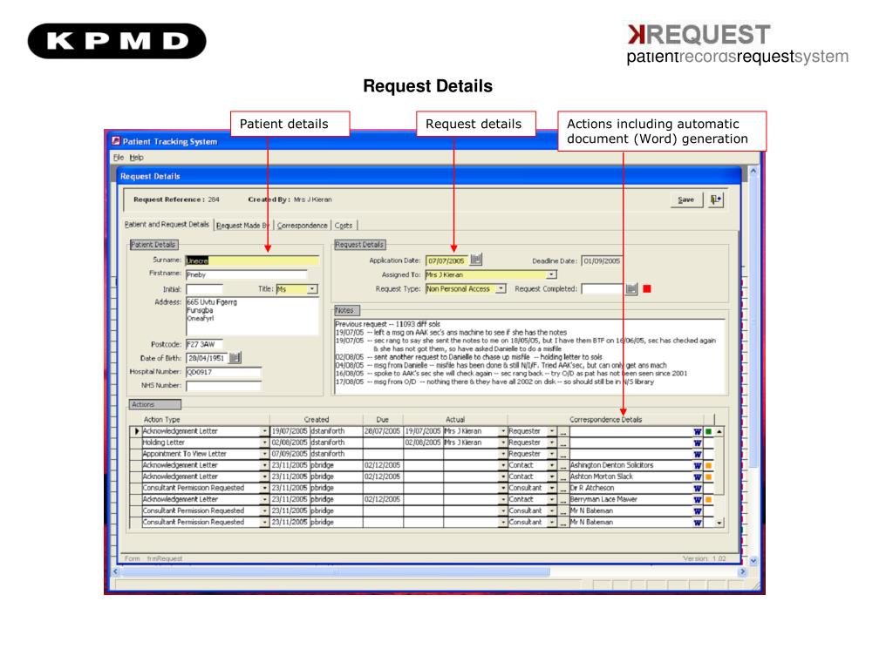Screen dimensions: 893x669
Task: Select the Due date 28/07/2005 cell
Action: (x=382, y=431)
